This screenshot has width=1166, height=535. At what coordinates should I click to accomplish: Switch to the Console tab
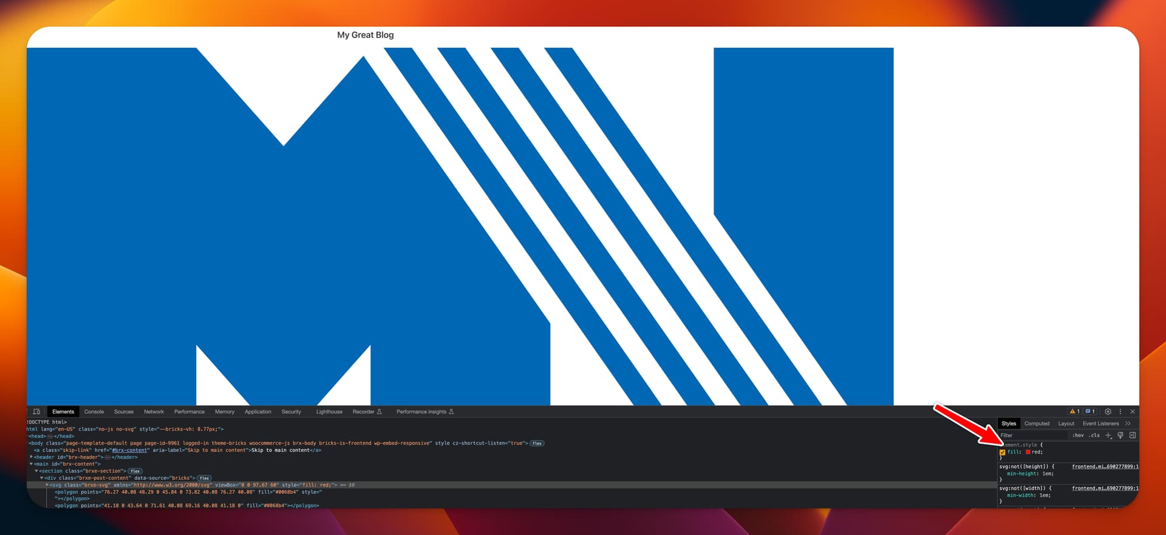tap(94, 411)
